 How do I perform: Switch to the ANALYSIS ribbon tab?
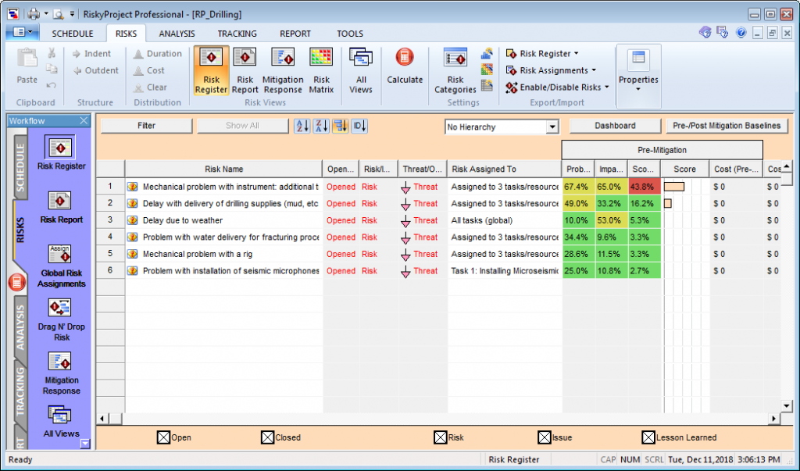(x=177, y=34)
